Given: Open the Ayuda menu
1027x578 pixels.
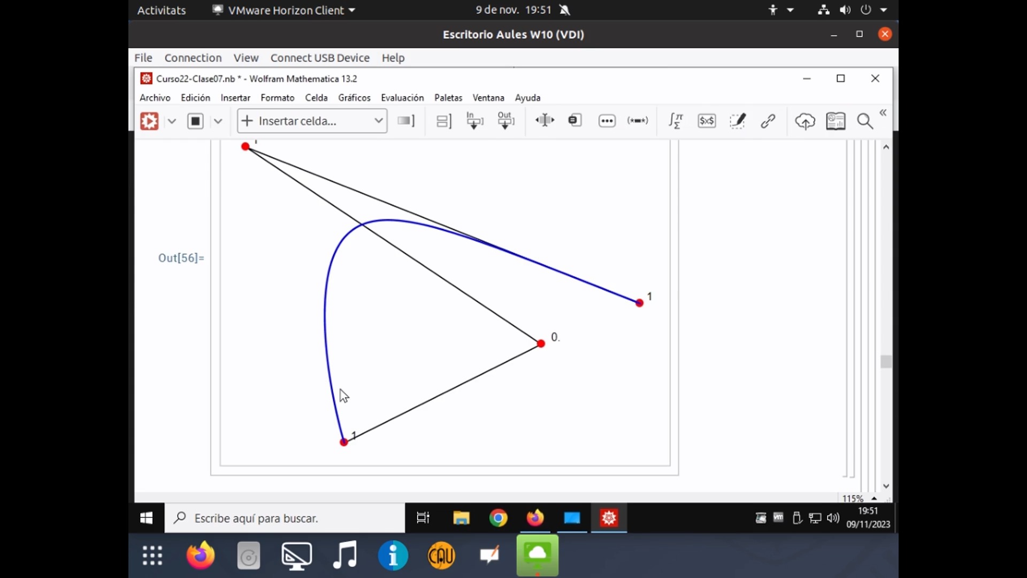Looking at the screenshot, I should [527, 97].
